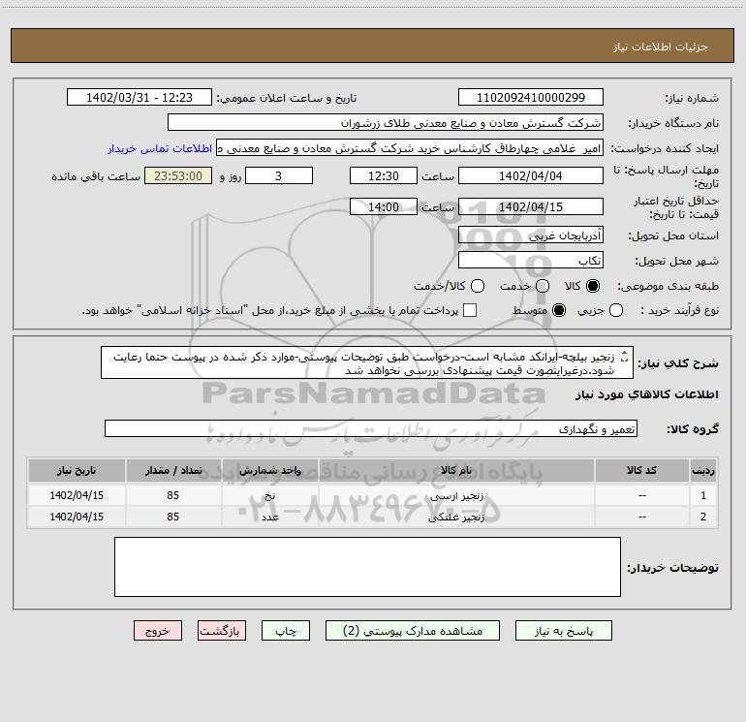
Task: Click the خروج exit button
Action: [x=158, y=631]
